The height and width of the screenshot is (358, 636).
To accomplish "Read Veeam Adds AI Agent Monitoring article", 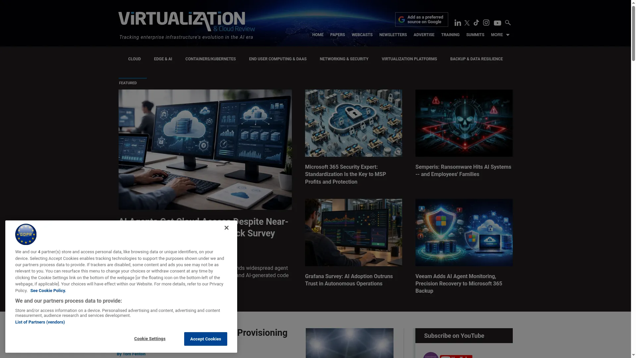I will (459, 284).
